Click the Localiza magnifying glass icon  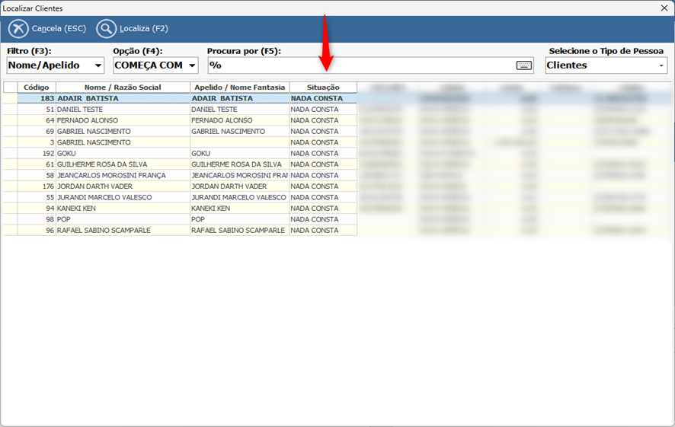107,29
